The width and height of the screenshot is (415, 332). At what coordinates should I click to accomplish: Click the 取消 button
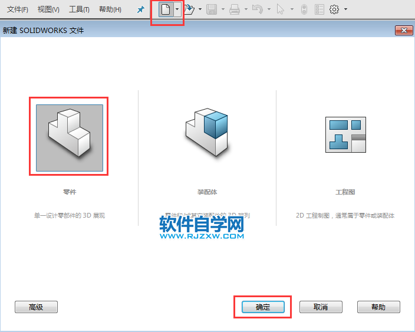(x=321, y=307)
